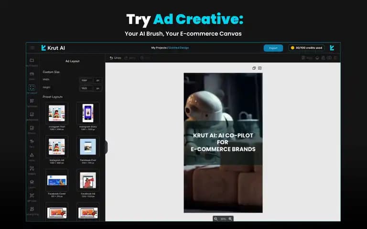
Task: Select the Text tool in sidebar
Action: pyautogui.click(x=32, y=141)
